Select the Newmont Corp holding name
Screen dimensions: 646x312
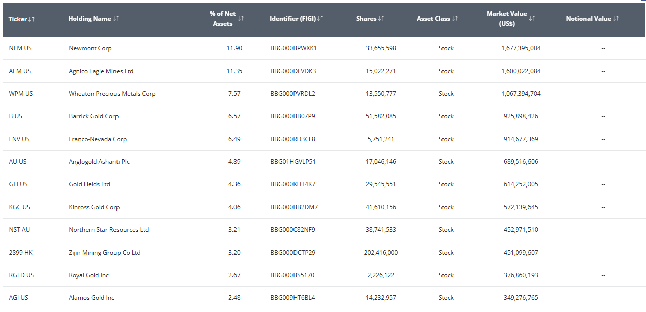(90, 48)
